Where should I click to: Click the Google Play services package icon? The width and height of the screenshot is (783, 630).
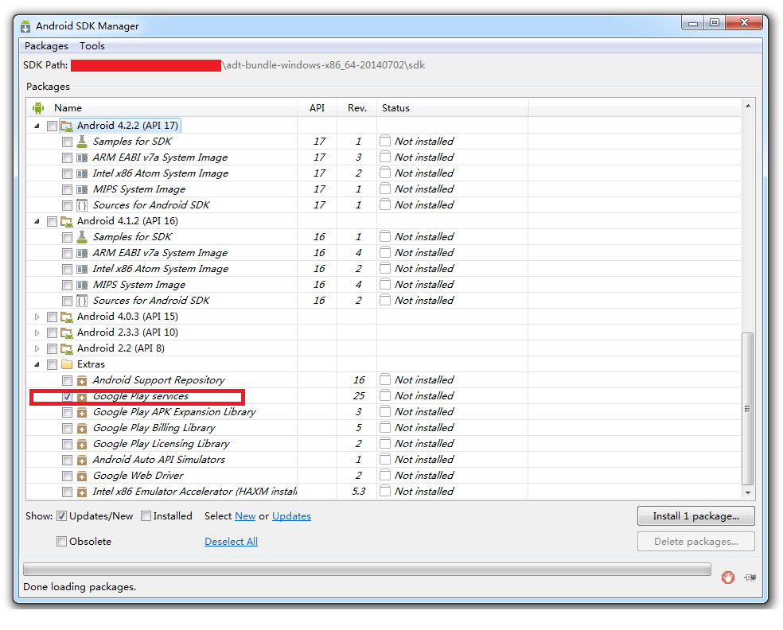tap(82, 395)
